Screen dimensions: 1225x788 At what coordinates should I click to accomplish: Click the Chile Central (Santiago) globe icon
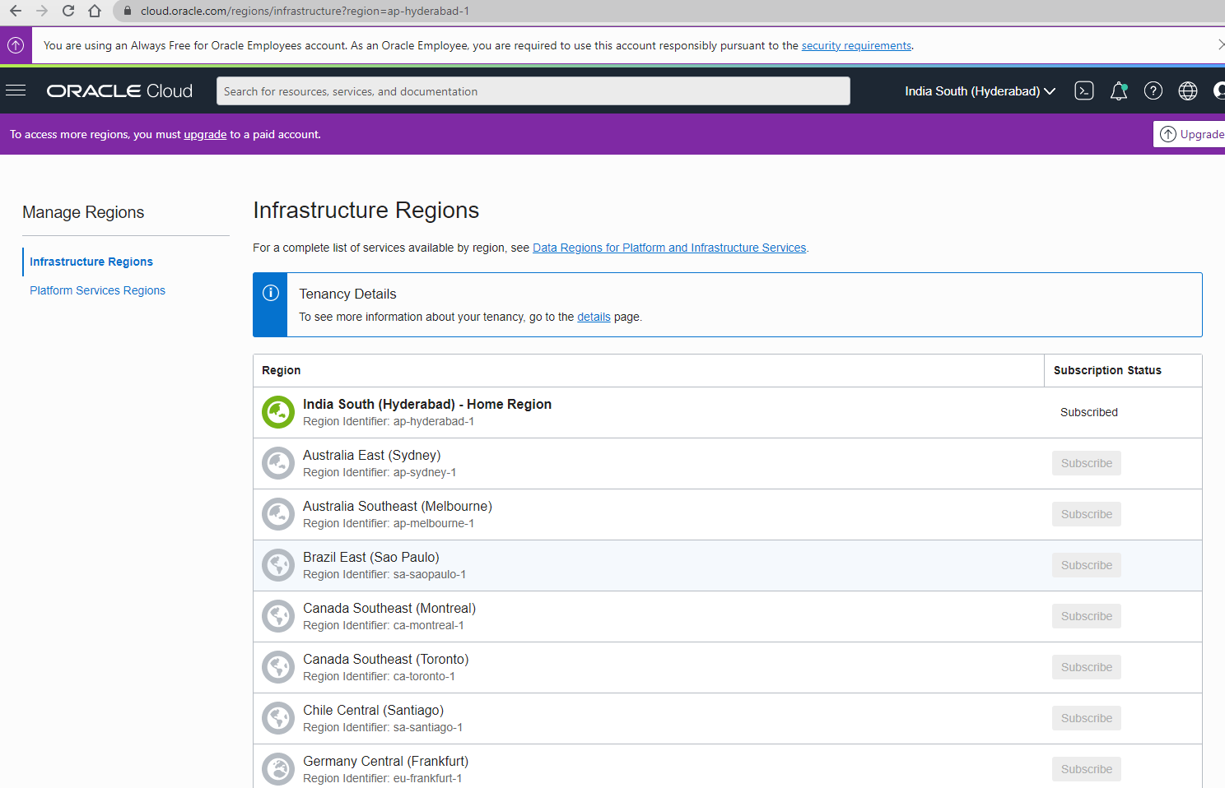[278, 718]
